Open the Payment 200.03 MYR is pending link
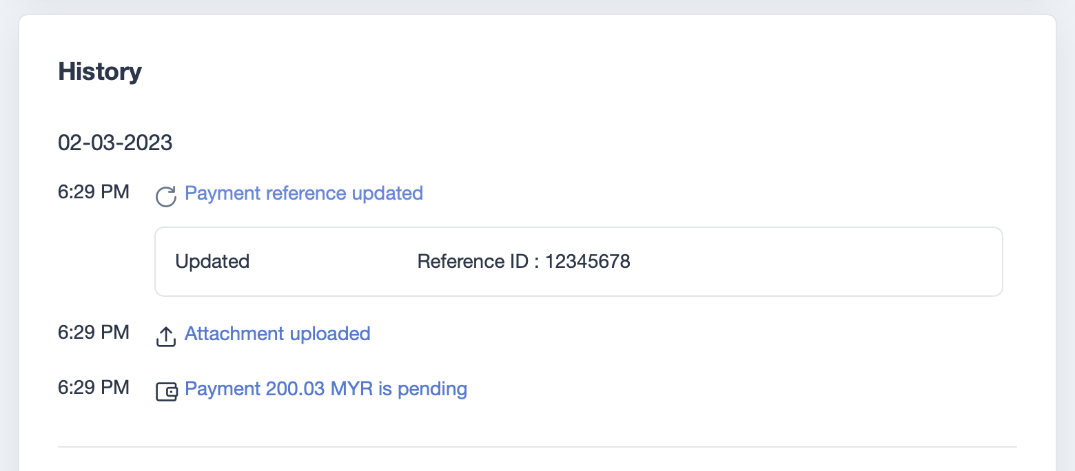Image resolution: width=1075 pixels, height=471 pixels. (326, 389)
